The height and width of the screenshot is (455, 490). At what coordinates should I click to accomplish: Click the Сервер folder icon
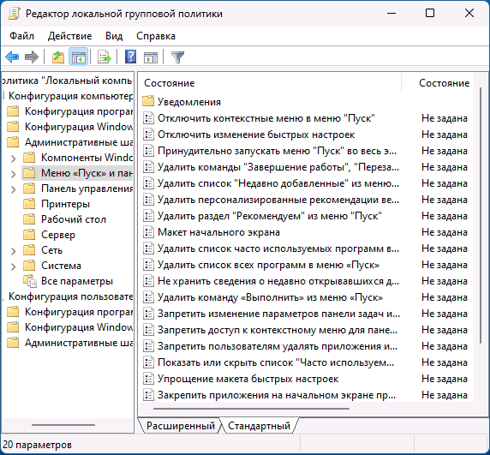(29, 235)
